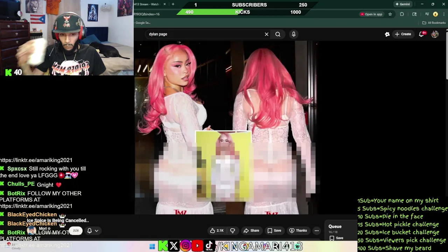Like the video showing 2.1K likes
The height and width of the screenshot is (252, 448).
(217, 231)
